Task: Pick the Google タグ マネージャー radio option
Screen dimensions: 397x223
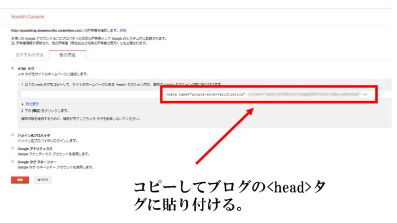Action: (13, 162)
